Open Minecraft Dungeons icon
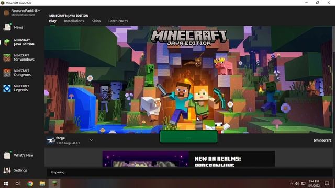The height and width of the screenshot is (188, 335). coord(7,73)
